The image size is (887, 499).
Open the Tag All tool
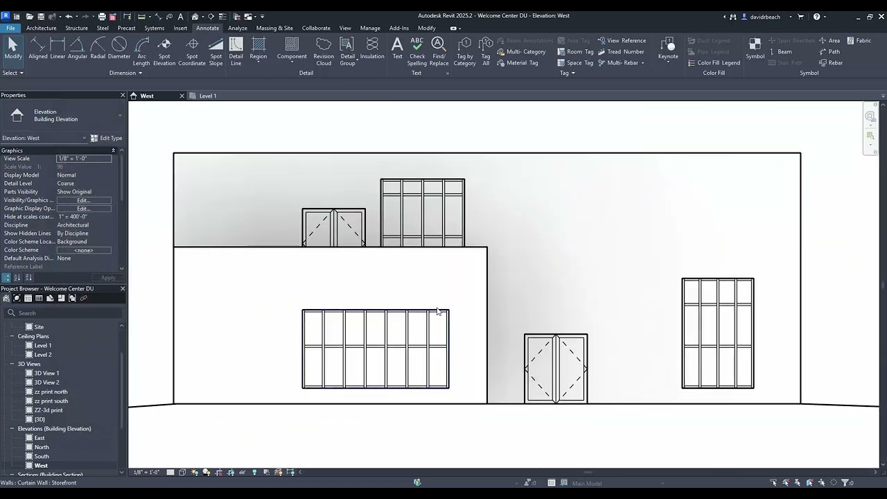[x=486, y=51]
